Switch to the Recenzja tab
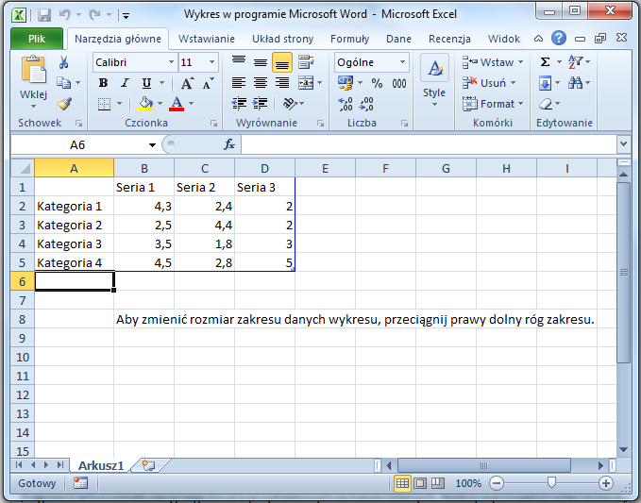 point(449,39)
